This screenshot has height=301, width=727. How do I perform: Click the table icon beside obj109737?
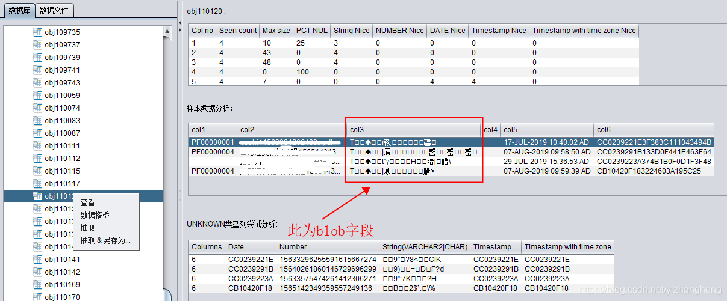coord(37,45)
